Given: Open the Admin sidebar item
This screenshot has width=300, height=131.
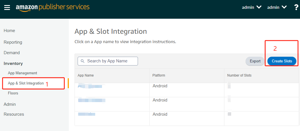Looking at the screenshot, I should [10, 104].
